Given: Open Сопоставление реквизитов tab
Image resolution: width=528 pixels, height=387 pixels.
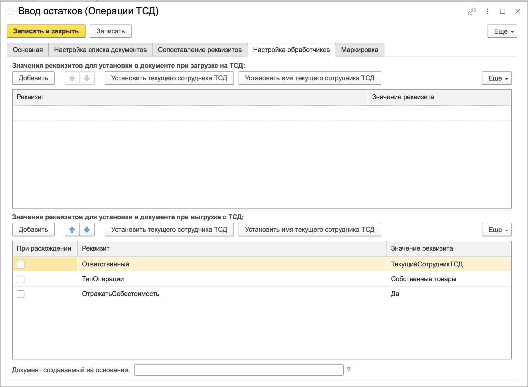Looking at the screenshot, I should 200,50.
